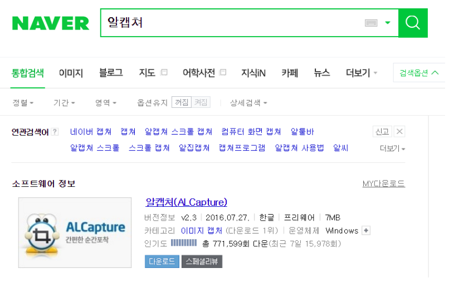Switch to the 블로그 tab

tap(111, 73)
